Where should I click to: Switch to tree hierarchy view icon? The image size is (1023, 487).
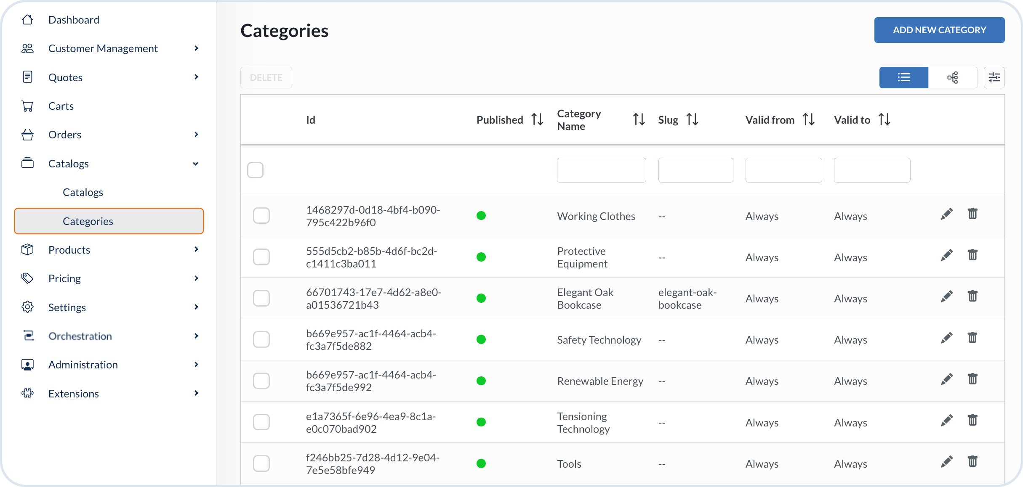pos(953,77)
